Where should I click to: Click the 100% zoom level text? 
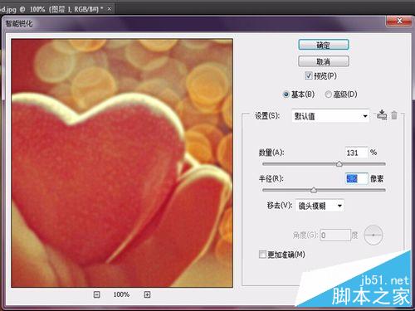(121, 294)
